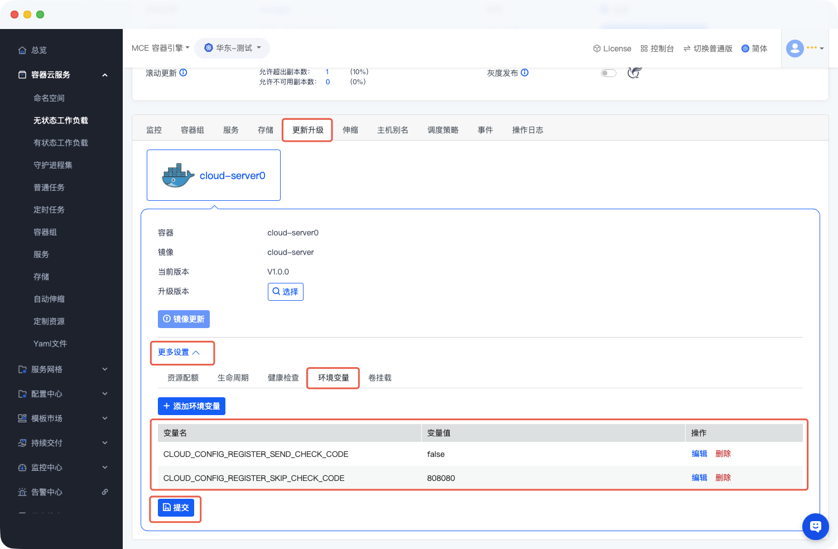This screenshot has height=549, width=838.
Task: Open the MCE 容器引擎 dropdown
Action: pos(160,48)
